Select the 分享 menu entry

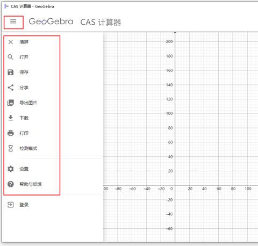24,88
